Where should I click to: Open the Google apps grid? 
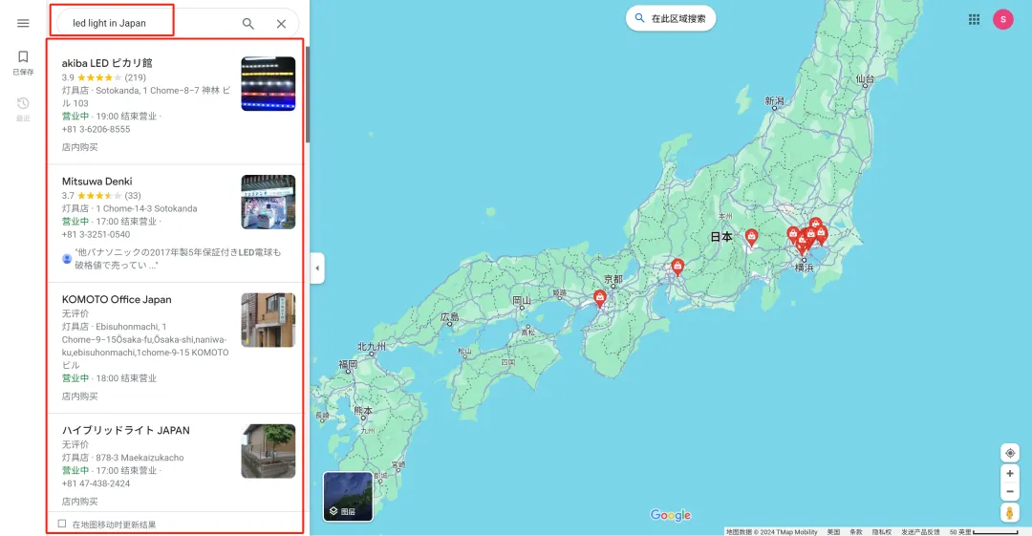tap(974, 19)
